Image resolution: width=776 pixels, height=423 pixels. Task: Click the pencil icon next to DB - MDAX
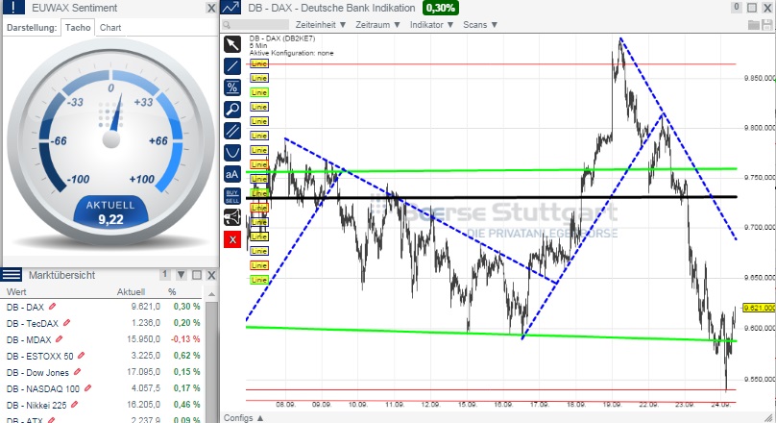[59, 339]
